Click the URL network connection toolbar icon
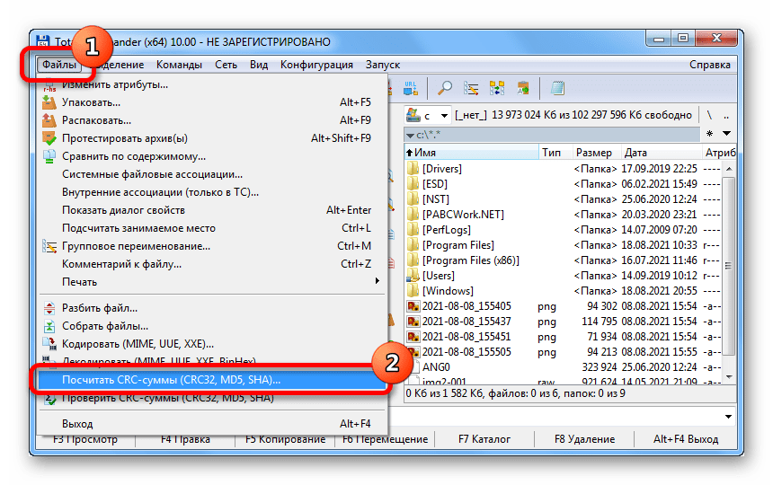 [411, 88]
